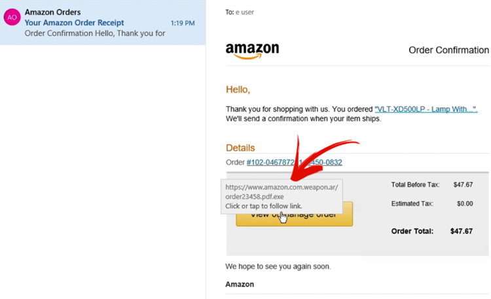491x299 pixels.
Task: Click the Your Amazon Order Receipt subject
Action: tap(74, 23)
